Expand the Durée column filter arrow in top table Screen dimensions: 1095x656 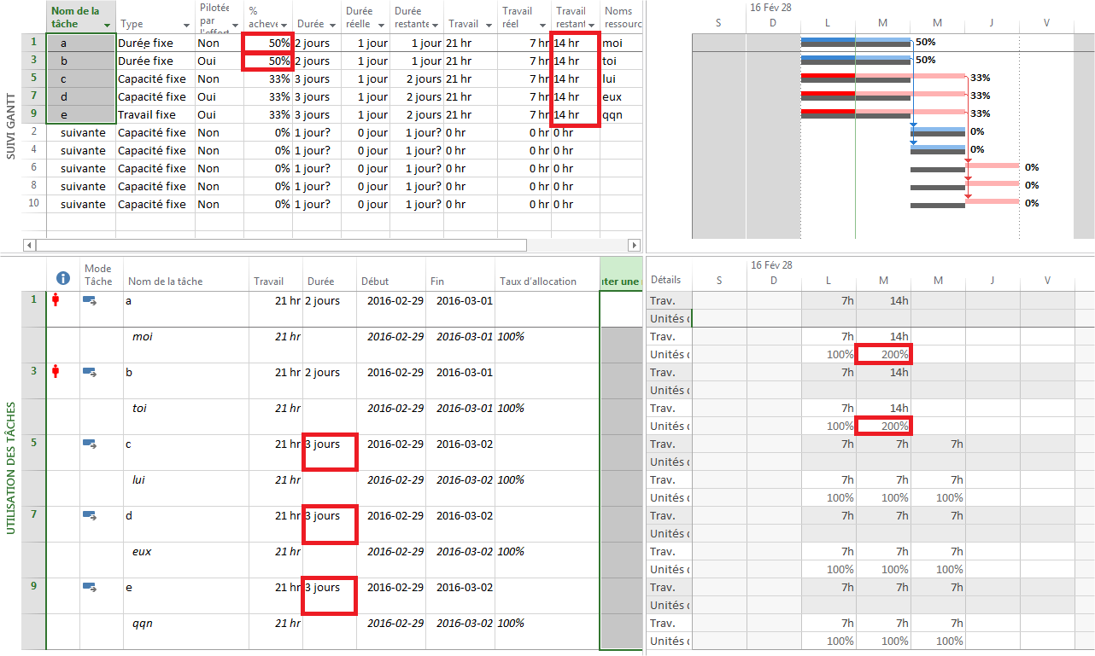click(332, 26)
